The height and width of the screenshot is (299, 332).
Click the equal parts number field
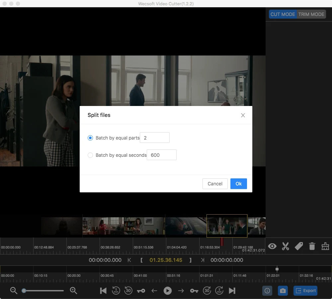155,138
